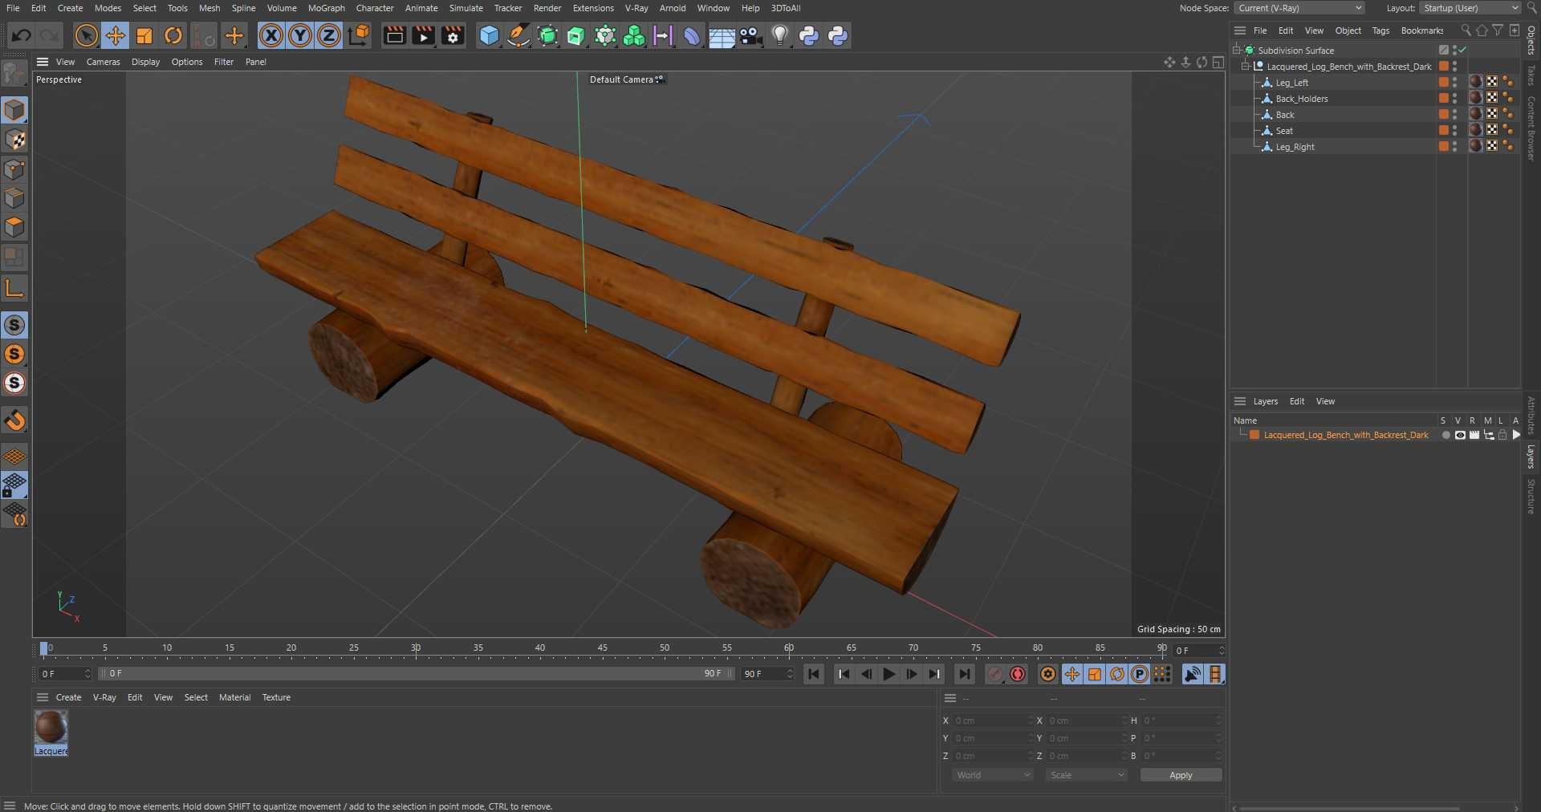
Task: Toggle Autokeying button
Action: coord(1018,674)
